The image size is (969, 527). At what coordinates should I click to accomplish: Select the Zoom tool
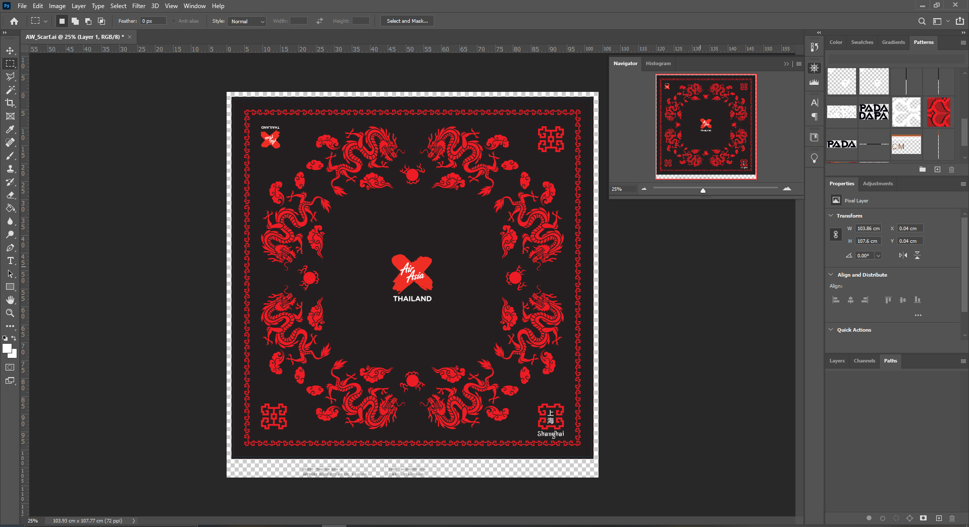[x=10, y=313]
